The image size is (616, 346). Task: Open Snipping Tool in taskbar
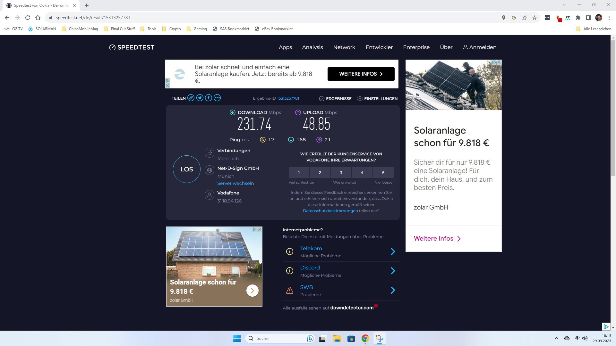(x=380, y=338)
